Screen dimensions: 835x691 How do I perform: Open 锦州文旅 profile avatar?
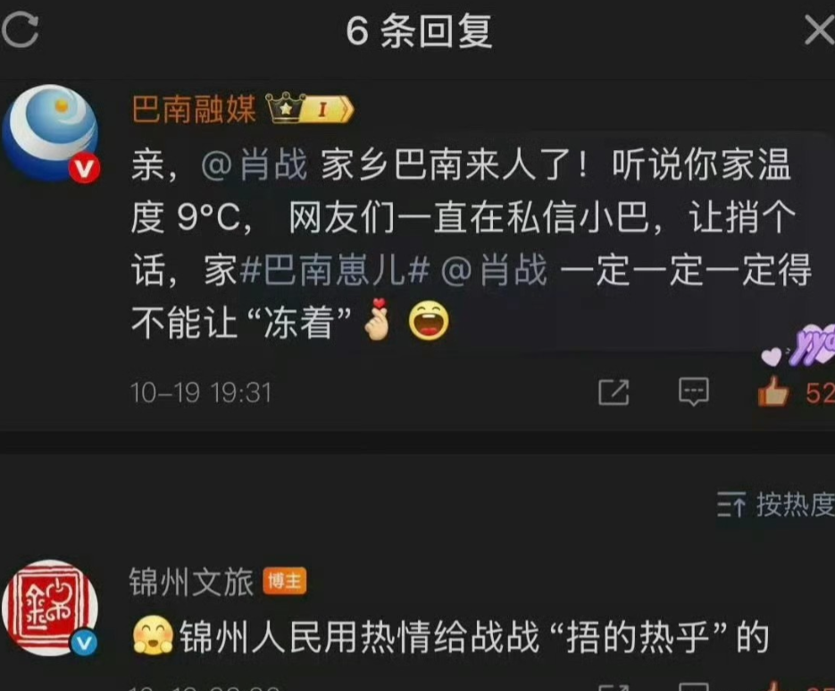point(50,608)
